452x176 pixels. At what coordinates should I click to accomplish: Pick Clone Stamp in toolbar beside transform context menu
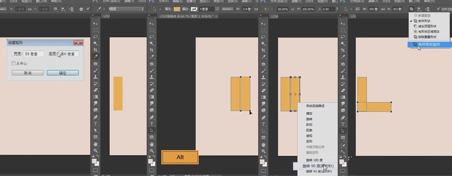(x=263, y=77)
